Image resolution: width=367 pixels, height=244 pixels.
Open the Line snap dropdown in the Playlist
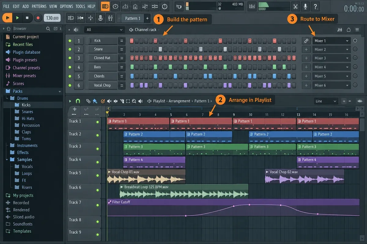pos(326,101)
